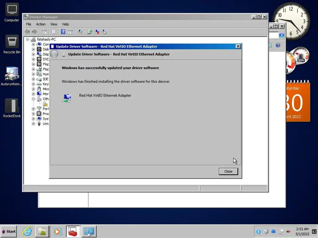Click the blue help icon in the background window

point(278,45)
